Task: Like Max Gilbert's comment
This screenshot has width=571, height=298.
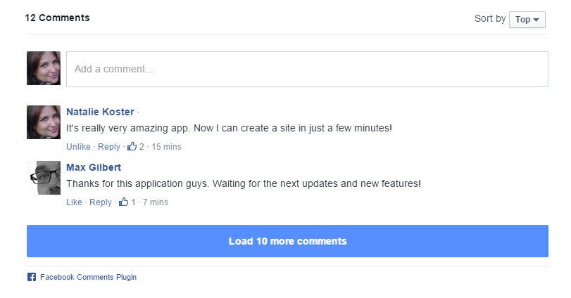Action: click(x=74, y=202)
